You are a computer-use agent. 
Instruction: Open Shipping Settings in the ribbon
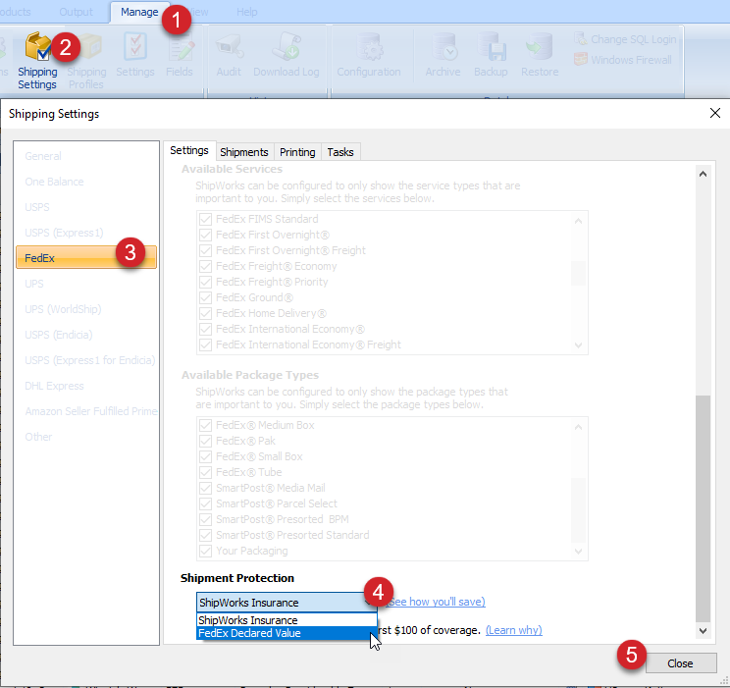pos(37,61)
